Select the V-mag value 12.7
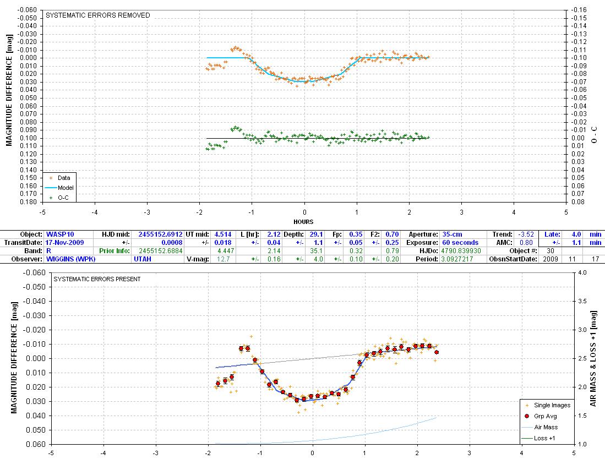The height and width of the screenshot is (459, 605). (x=222, y=259)
